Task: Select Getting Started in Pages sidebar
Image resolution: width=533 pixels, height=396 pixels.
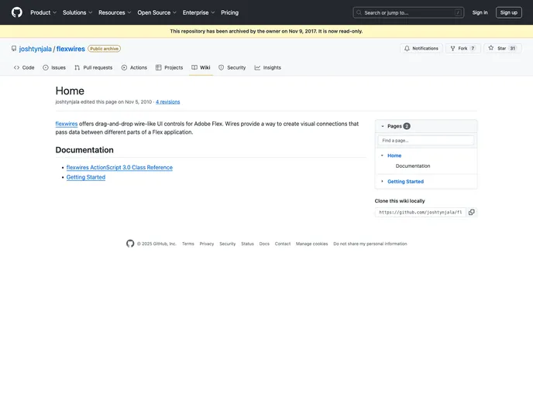Action: pyautogui.click(x=405, y=182)
